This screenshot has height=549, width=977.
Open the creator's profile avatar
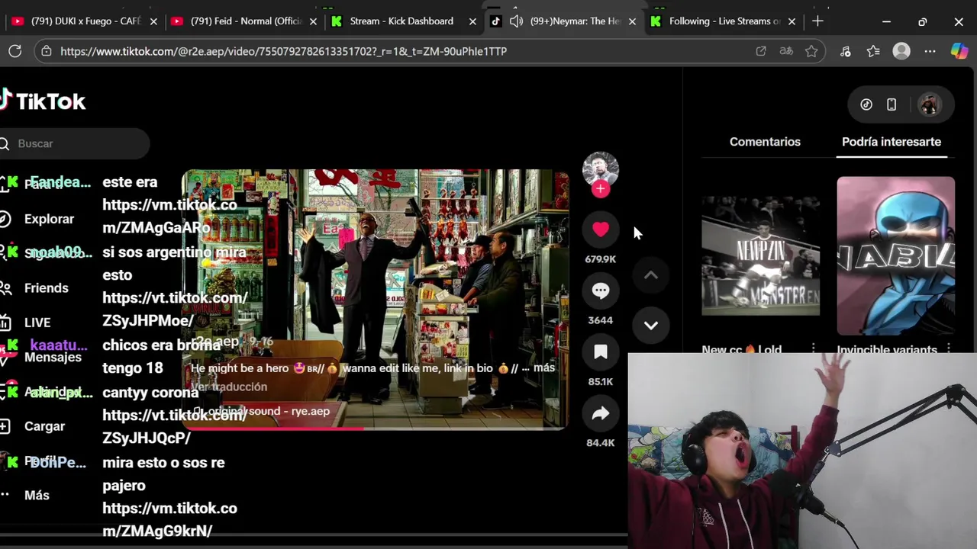point(601,169)
